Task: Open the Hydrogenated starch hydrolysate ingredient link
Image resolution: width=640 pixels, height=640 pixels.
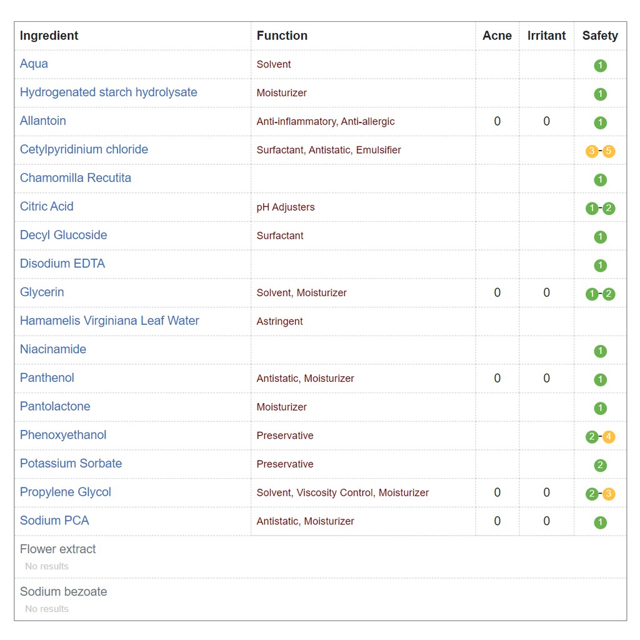Action: tap(108, 92)
